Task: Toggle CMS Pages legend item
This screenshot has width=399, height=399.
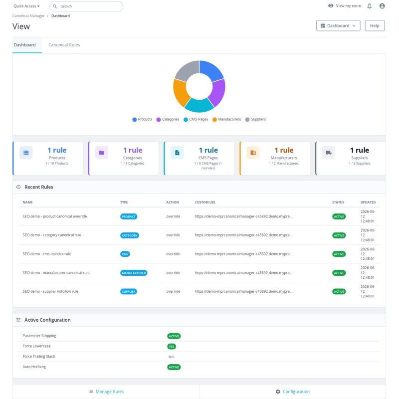Action: (x=196, y=119)
